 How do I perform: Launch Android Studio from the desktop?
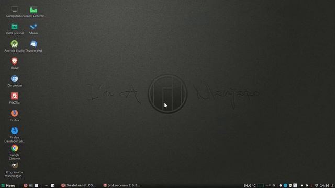click(x=14, y=44)
